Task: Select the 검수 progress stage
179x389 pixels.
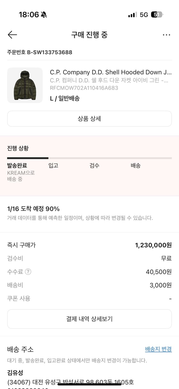Action: coord(94,166)
